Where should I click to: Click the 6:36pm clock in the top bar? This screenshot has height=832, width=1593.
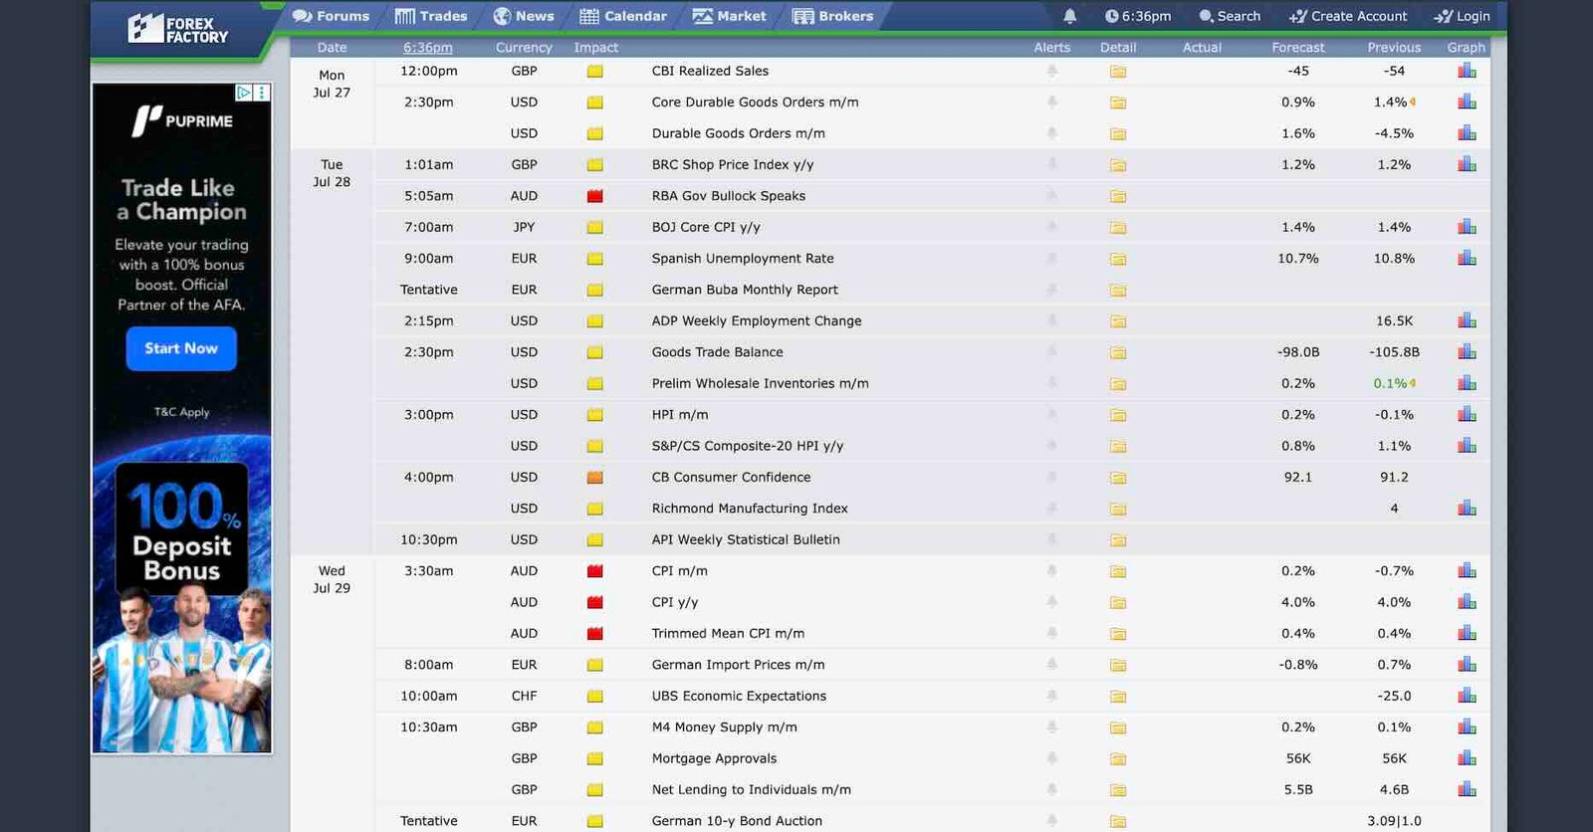(1138, 16)
